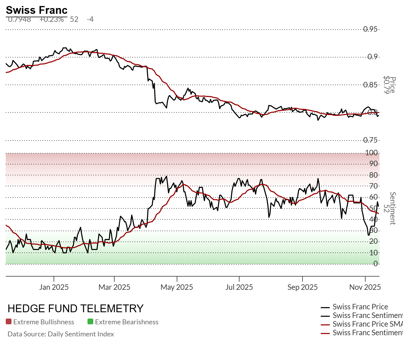
Task: Select the May 2025 x-axis tick label
Action: [x=177, y=287]
